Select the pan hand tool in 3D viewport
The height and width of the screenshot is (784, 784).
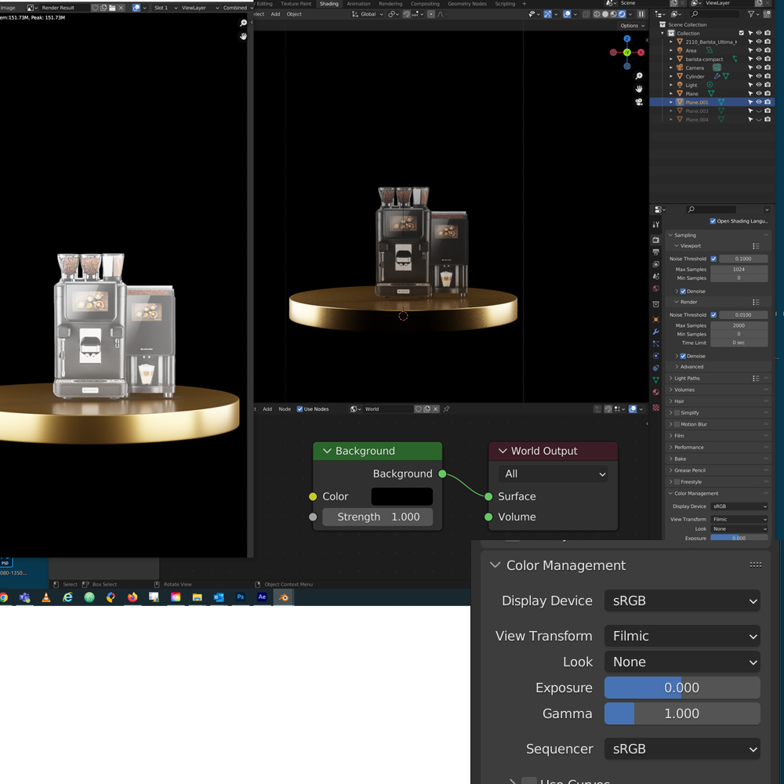click(639, 89)
